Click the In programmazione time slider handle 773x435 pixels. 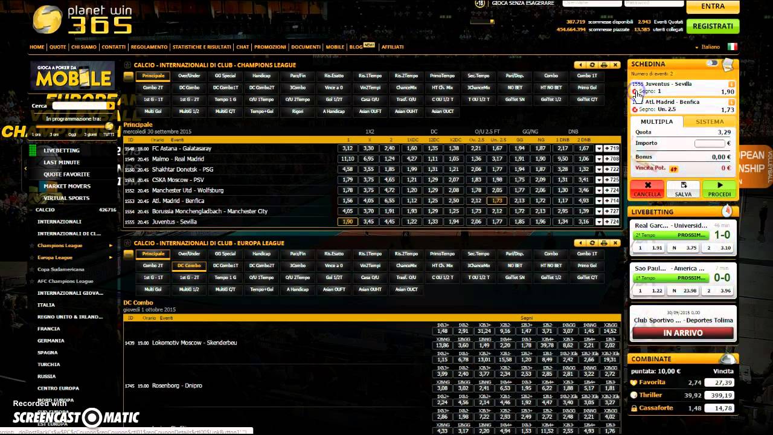109,126
